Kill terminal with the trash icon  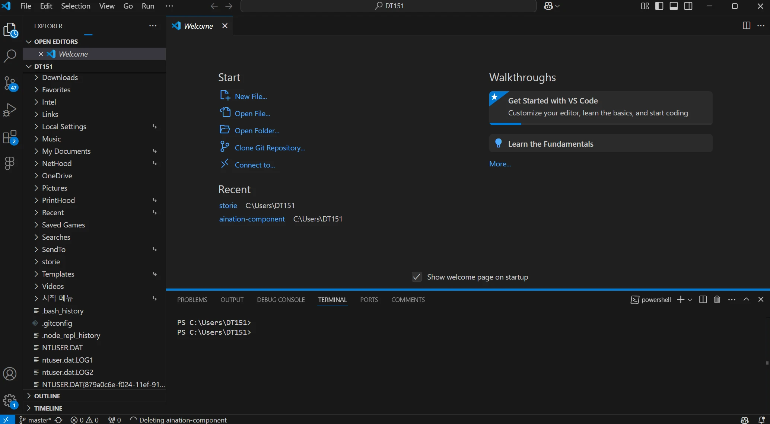pos(717,299)
